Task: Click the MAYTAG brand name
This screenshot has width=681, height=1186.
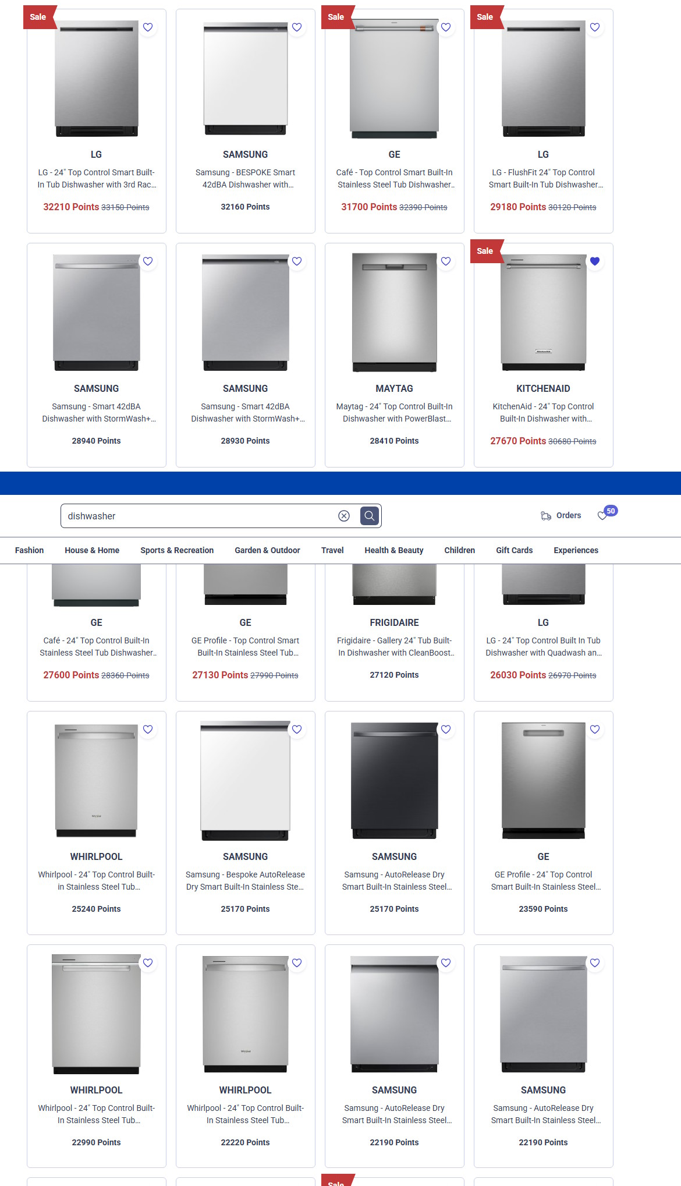Action: [x=395, y=388]
